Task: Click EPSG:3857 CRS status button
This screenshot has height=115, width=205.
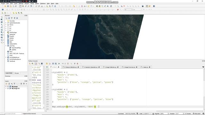Action: pyautogui.click(x=197, y=114)
